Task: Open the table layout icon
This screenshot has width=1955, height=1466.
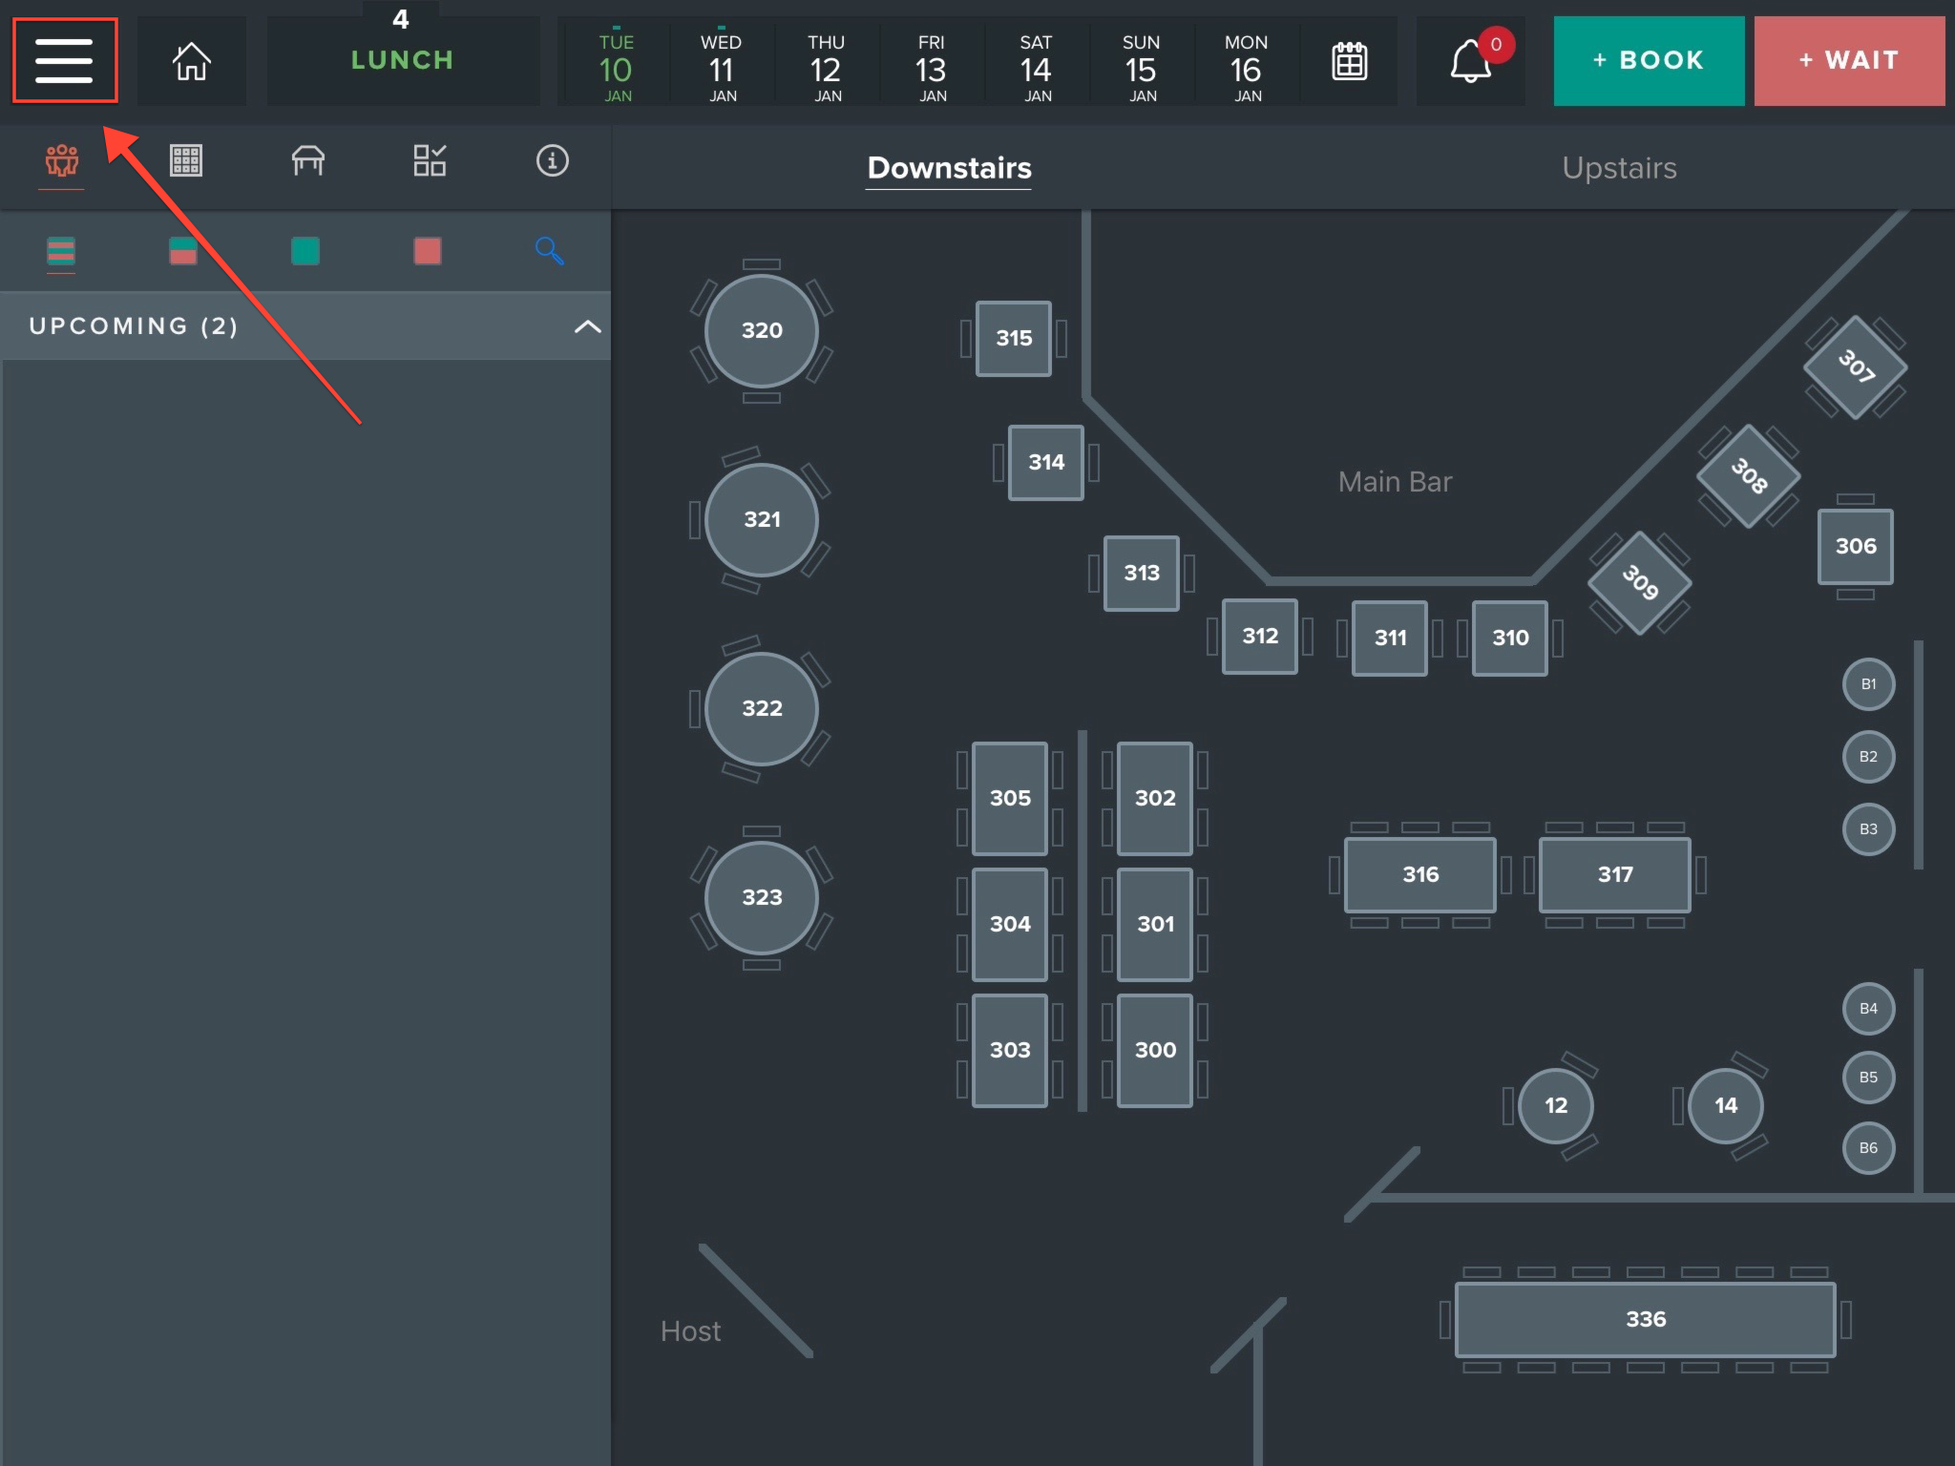Action: point(307,160)
